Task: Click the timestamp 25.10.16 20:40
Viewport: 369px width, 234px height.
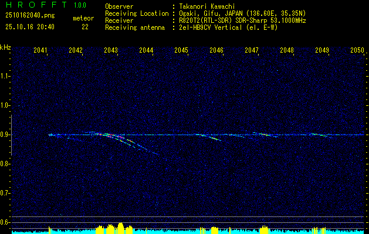Action: (30, 27)
